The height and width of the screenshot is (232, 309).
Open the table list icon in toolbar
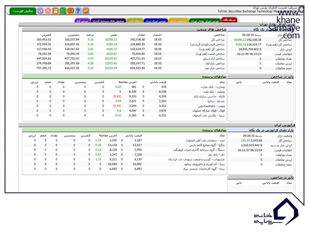tap(55, 11)
